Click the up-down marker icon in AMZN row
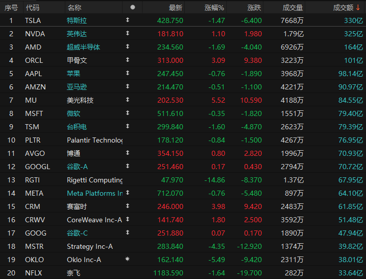Screen dimensions: 366x279 pos(128,86)
